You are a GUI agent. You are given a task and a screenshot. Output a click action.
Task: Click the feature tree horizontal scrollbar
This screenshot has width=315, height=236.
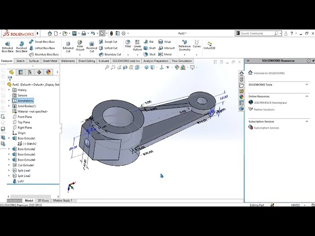point(31,197)
